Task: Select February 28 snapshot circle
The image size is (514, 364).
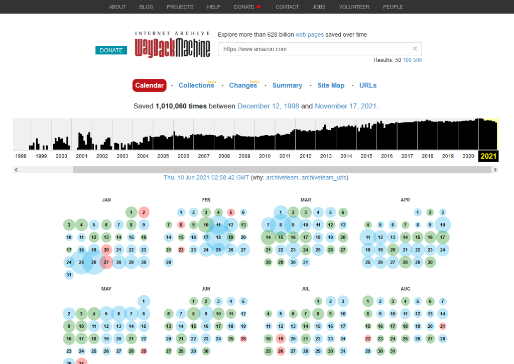Action: pyautogui.click(x=169, y=262)
